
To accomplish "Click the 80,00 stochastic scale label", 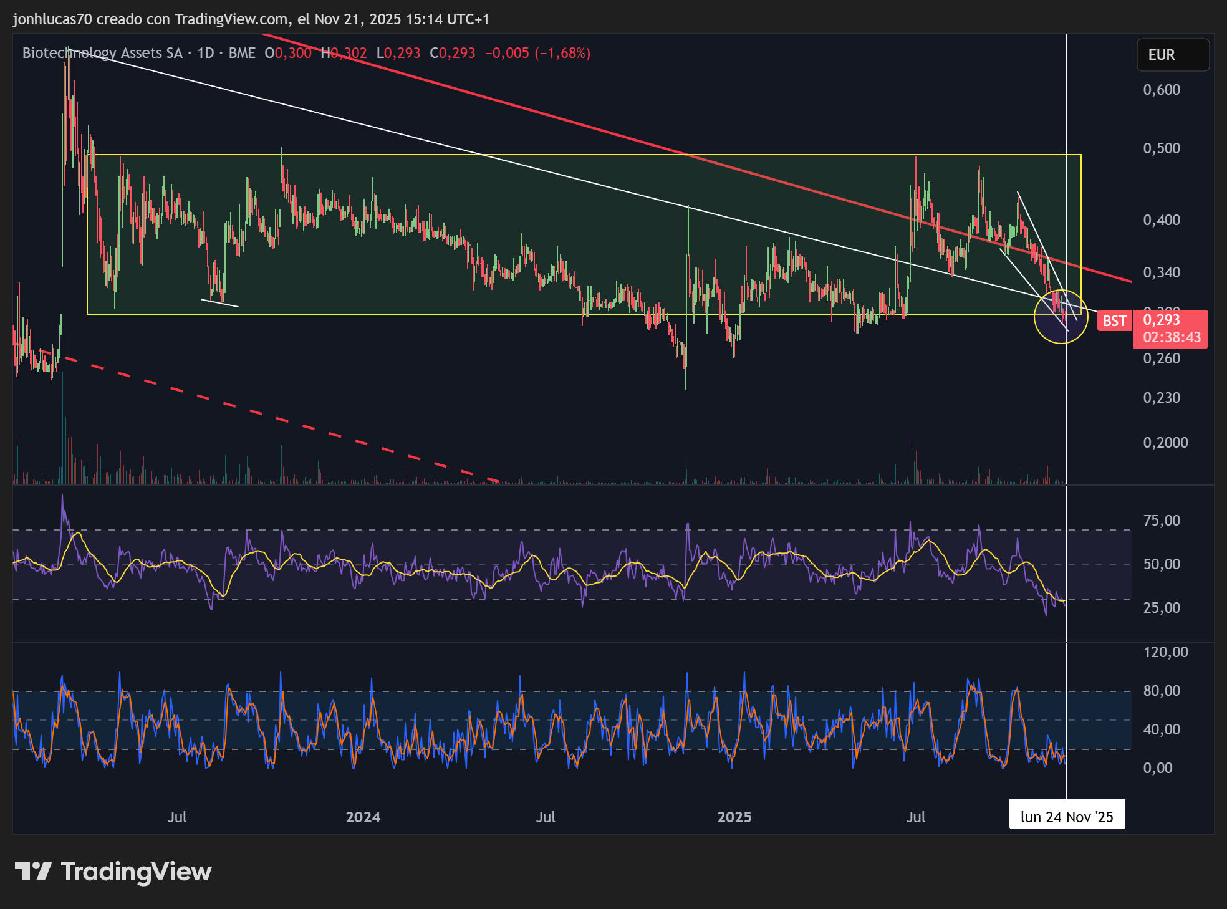I will (1161, 691).
